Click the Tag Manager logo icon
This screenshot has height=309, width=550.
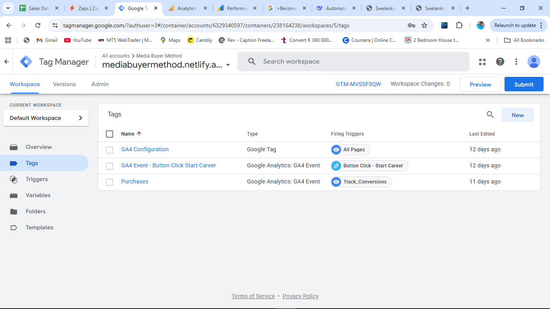[x=26, y=62]
